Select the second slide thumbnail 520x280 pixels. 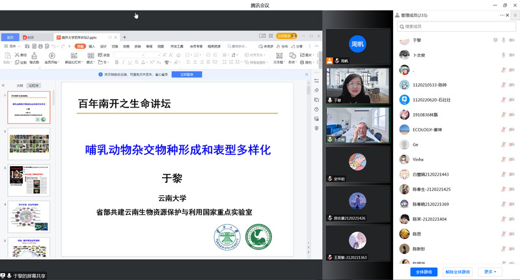29,143
